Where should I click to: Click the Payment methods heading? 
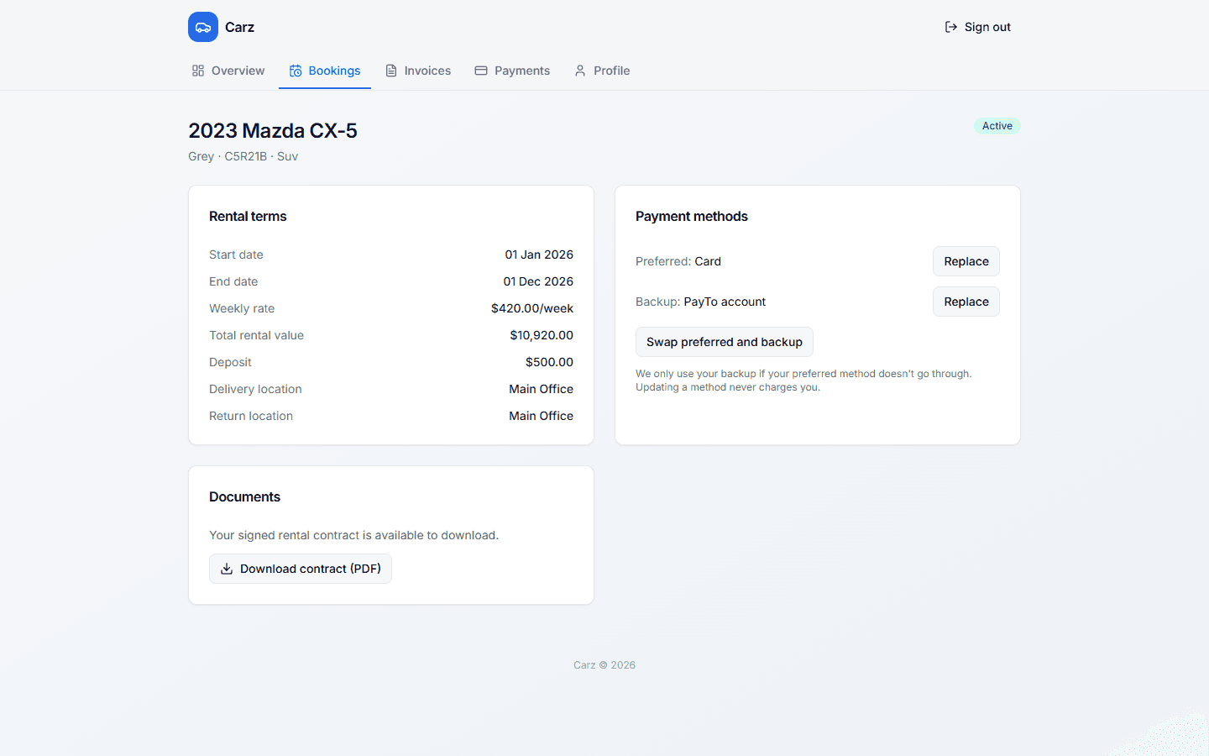coord(692,217)
